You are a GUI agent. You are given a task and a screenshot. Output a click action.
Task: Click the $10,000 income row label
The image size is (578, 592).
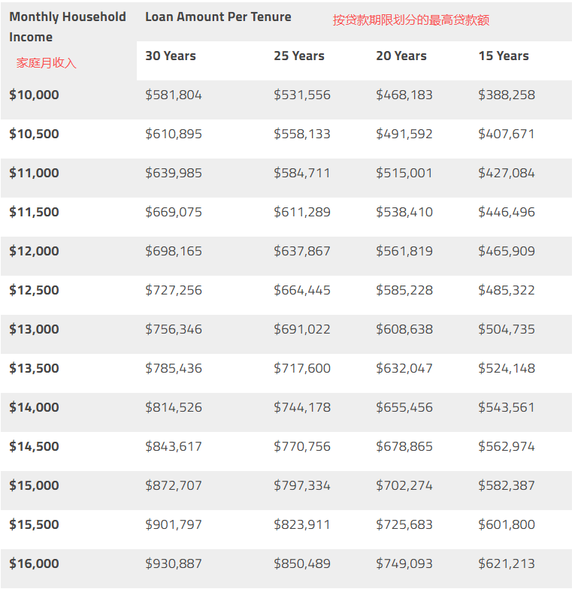click(x=34, y=95)
